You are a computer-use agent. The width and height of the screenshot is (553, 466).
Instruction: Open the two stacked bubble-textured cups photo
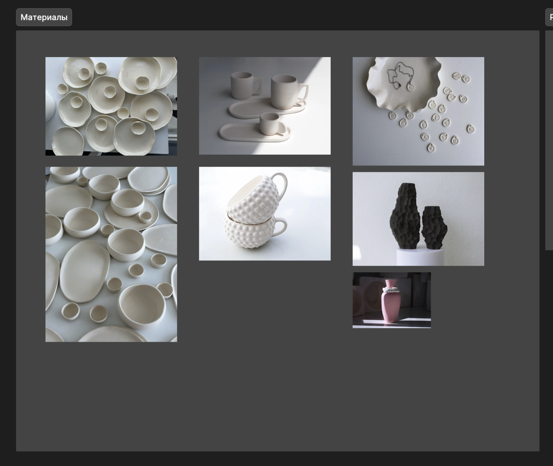click(x=265, y=214)
